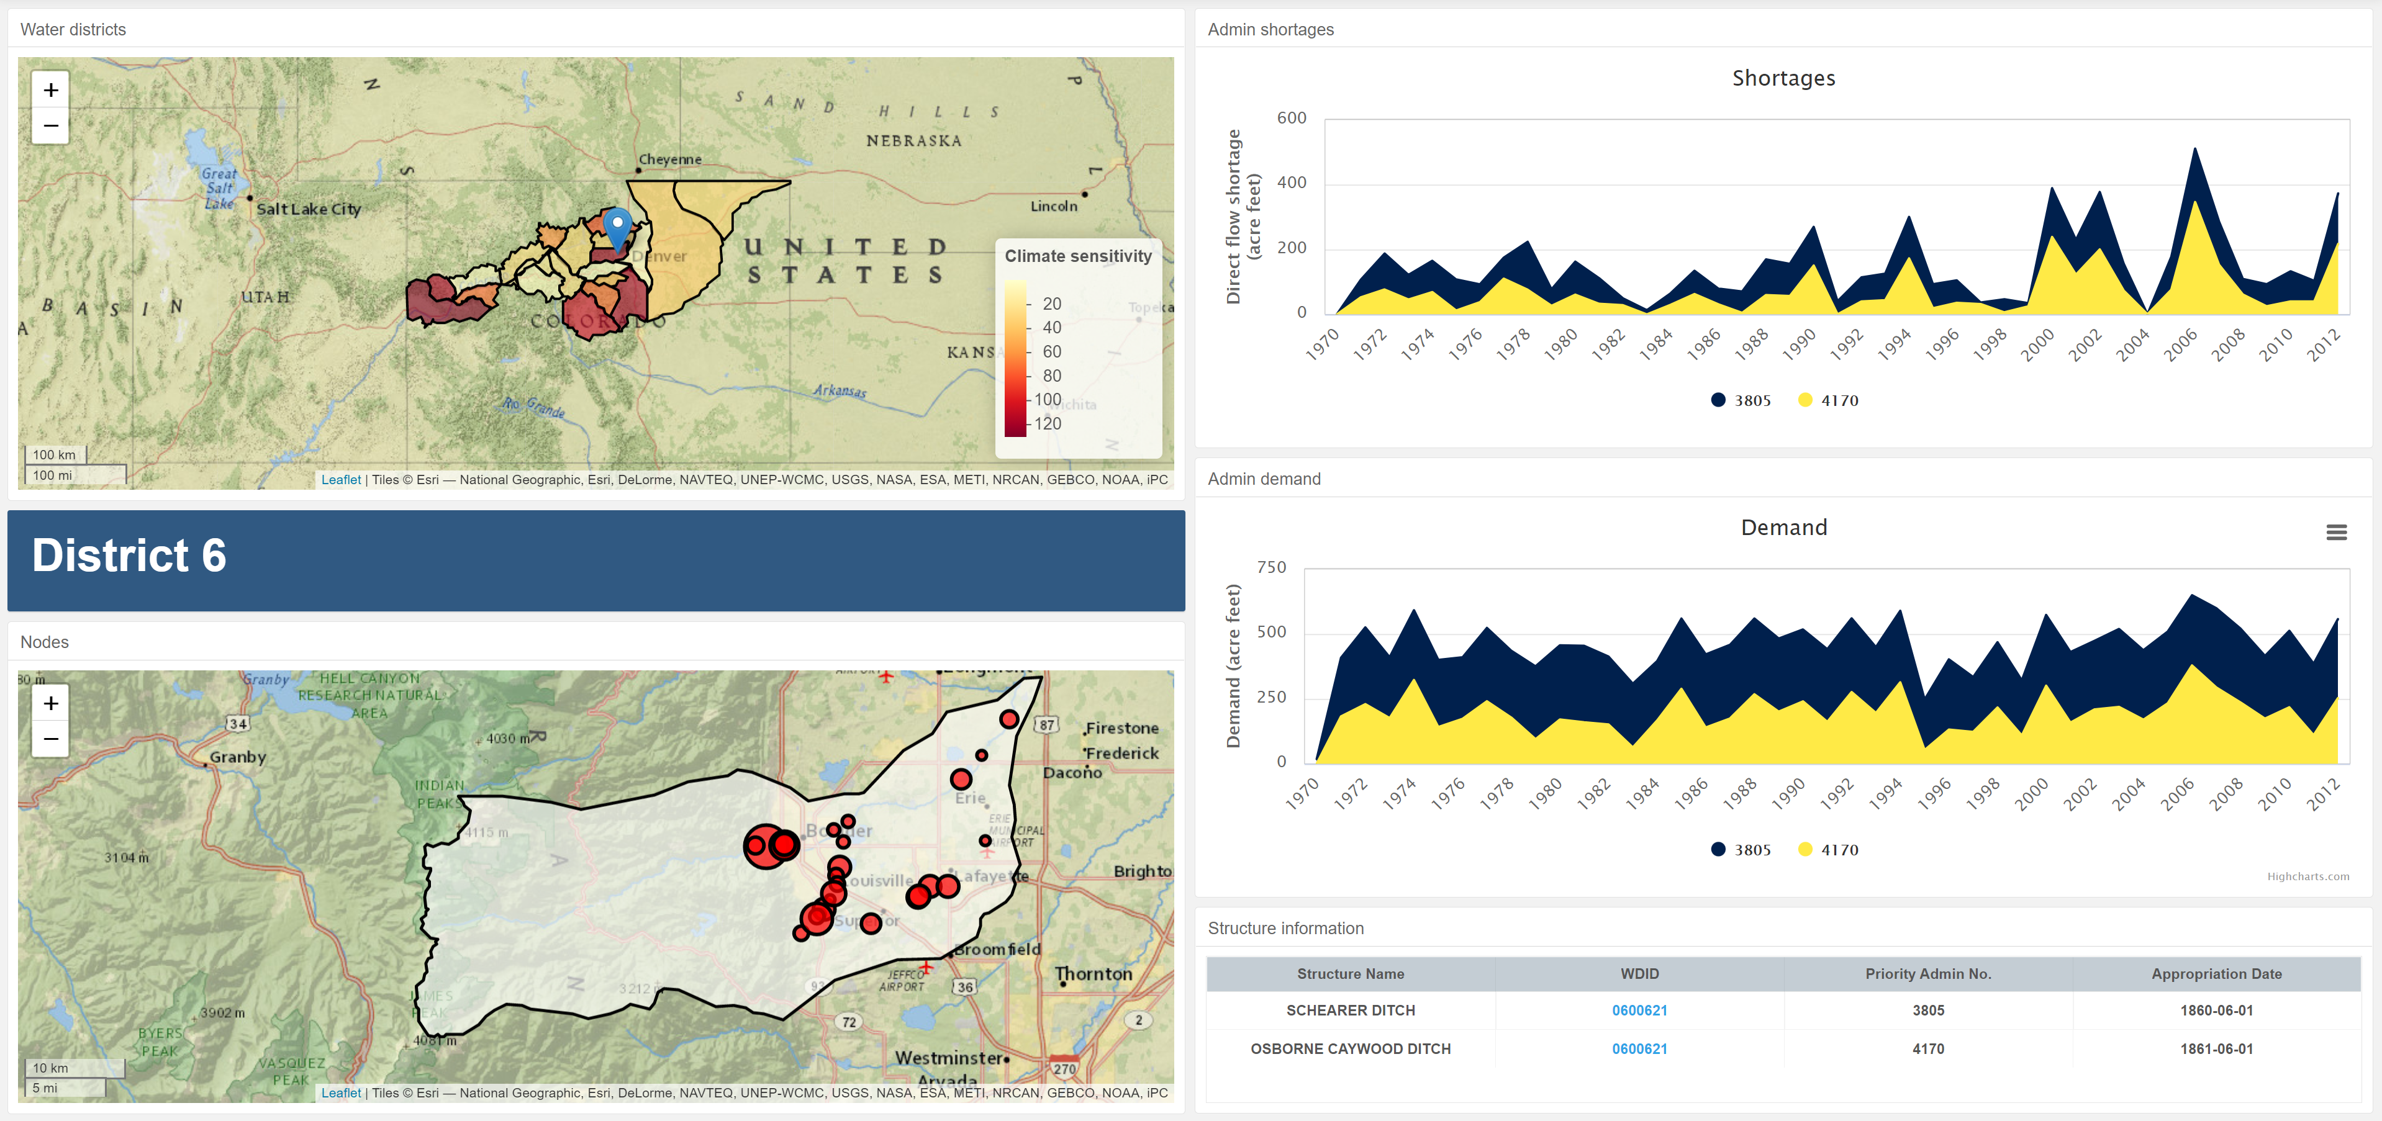Open the Leaflet link on Nodes map
Viewport: 2382px width, 1121px height.
click(340, 1092)
